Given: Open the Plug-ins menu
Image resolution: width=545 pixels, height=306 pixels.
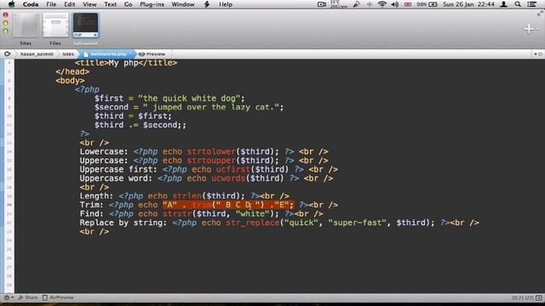Looking at the screenshot, I should 152,4.
